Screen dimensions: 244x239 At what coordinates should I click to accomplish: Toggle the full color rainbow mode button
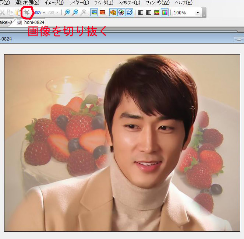pyautogui.click(x=165, y=13)
